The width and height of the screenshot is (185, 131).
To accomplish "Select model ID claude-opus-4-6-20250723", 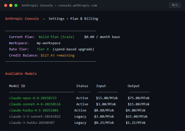I will click(x=33, y=98).
